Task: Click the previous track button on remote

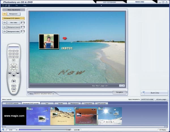Action: (x=10, y=73)
